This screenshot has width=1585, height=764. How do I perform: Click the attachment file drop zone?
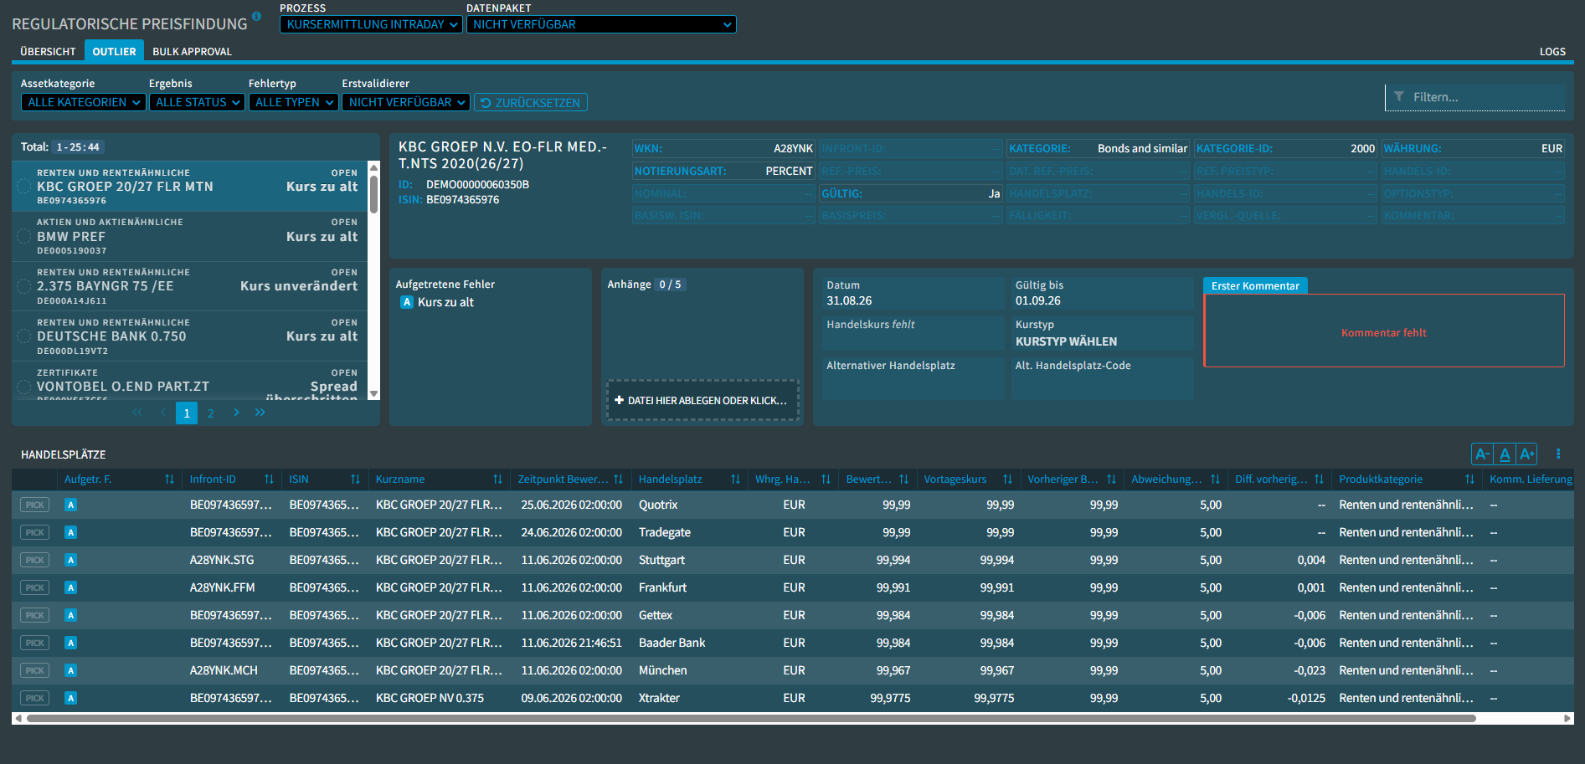click(x=702, y=400)
